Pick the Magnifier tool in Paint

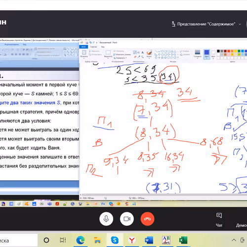tap(142, 57)
